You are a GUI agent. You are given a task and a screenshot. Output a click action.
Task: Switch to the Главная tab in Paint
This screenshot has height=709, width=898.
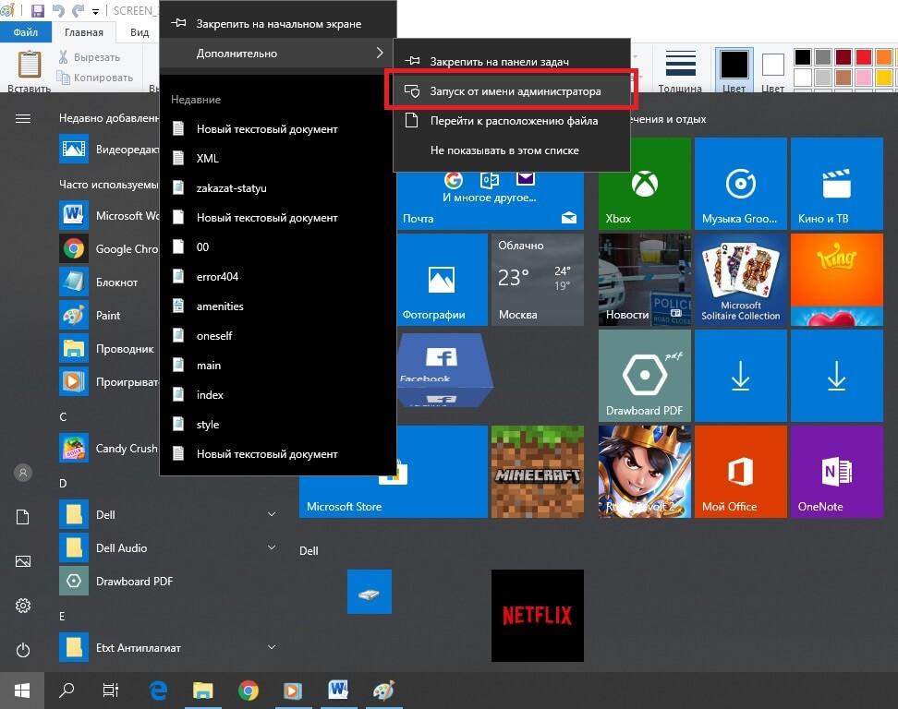pos(84,32)
